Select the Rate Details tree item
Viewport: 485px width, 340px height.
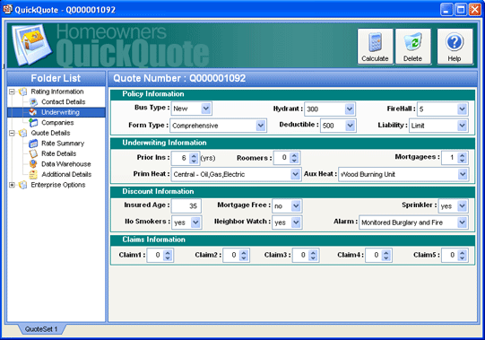(x=59, y=153)
